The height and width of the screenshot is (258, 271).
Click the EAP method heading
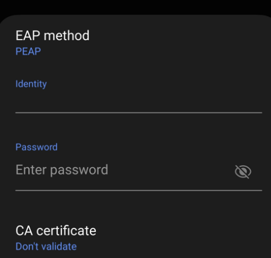point(52,36)
